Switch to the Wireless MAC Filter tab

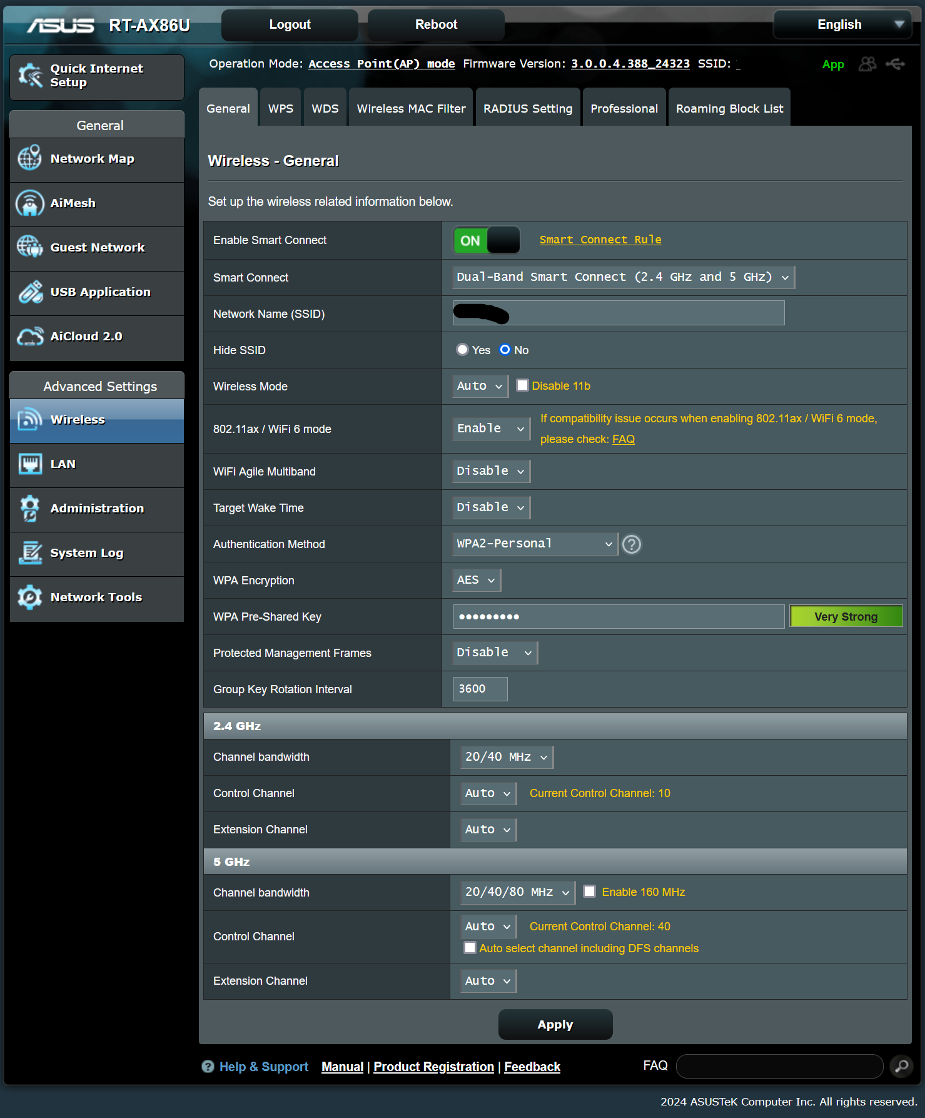411,108
